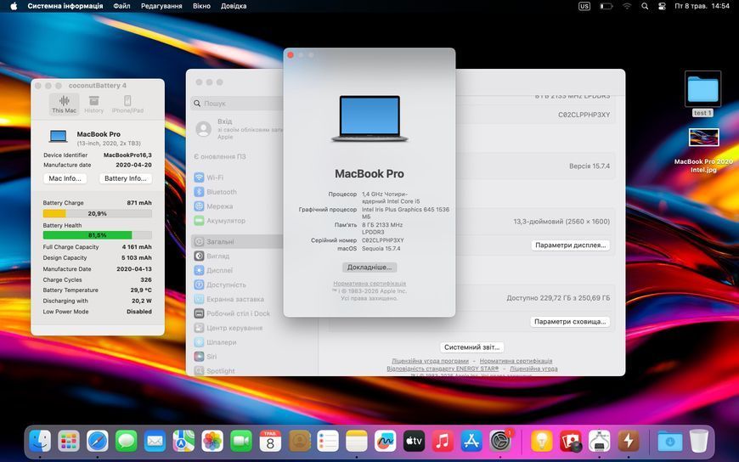
Task: Click the Пошук search field in System Settings
Action: 238,104
